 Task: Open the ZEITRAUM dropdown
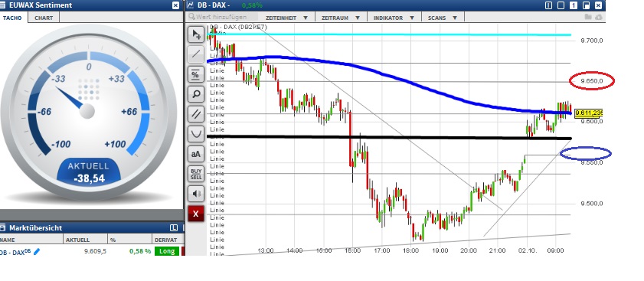[341, 18]
